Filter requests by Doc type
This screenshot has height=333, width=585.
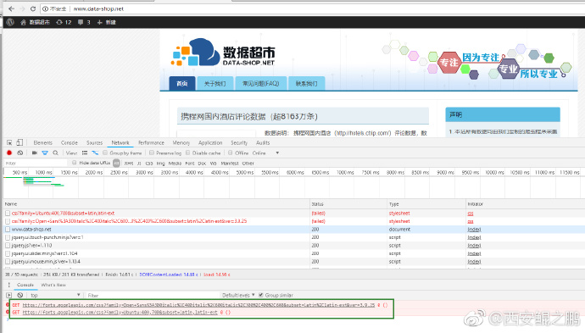point(203,164)
